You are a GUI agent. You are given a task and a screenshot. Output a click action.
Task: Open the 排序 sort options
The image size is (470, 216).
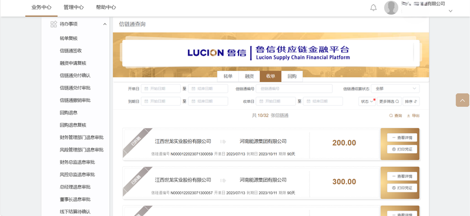(x=411, y=102)
